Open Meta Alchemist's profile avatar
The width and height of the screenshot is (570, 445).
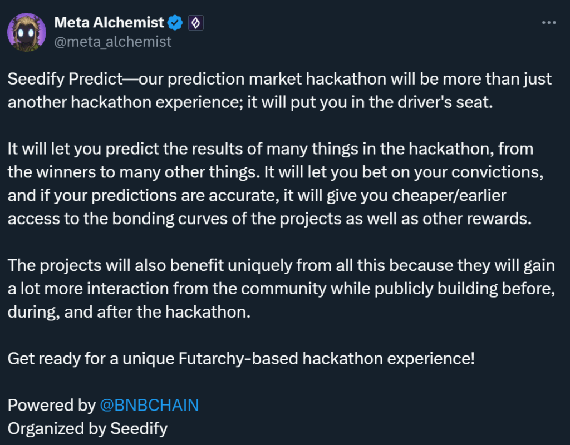click(x=26, y=31)
